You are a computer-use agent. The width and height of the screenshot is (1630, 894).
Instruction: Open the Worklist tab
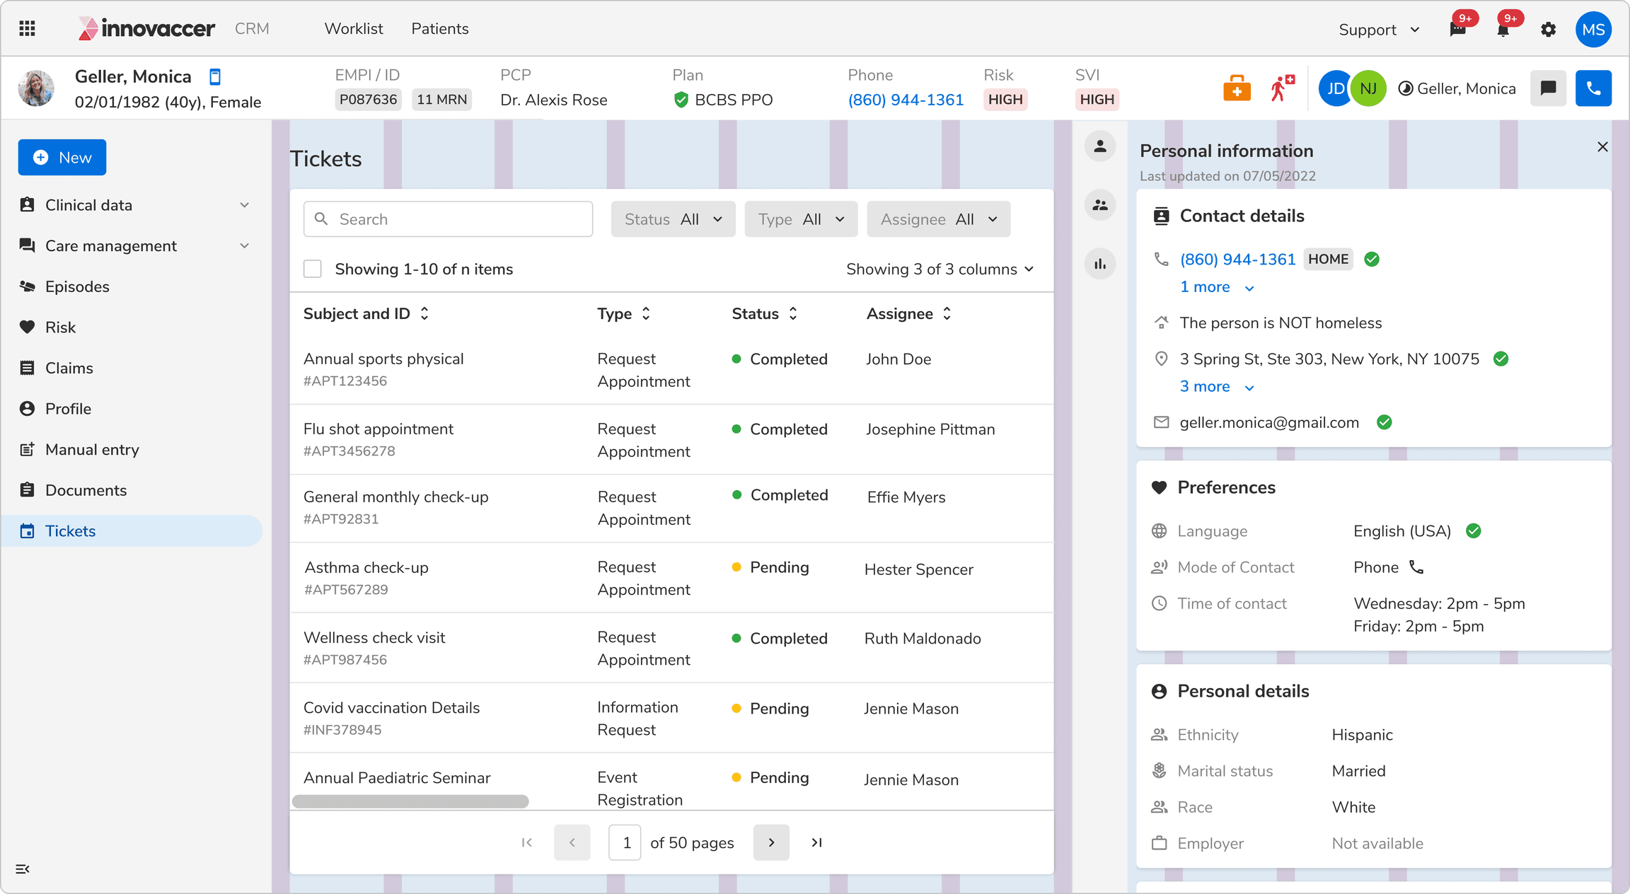tap(354, 29)
